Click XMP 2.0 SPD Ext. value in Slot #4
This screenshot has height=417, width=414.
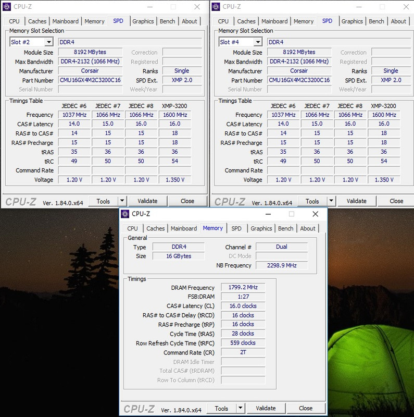391,80
